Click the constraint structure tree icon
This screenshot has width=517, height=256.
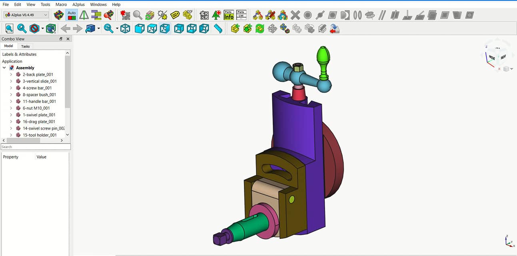pyautogui.click(x=96, y=15)
